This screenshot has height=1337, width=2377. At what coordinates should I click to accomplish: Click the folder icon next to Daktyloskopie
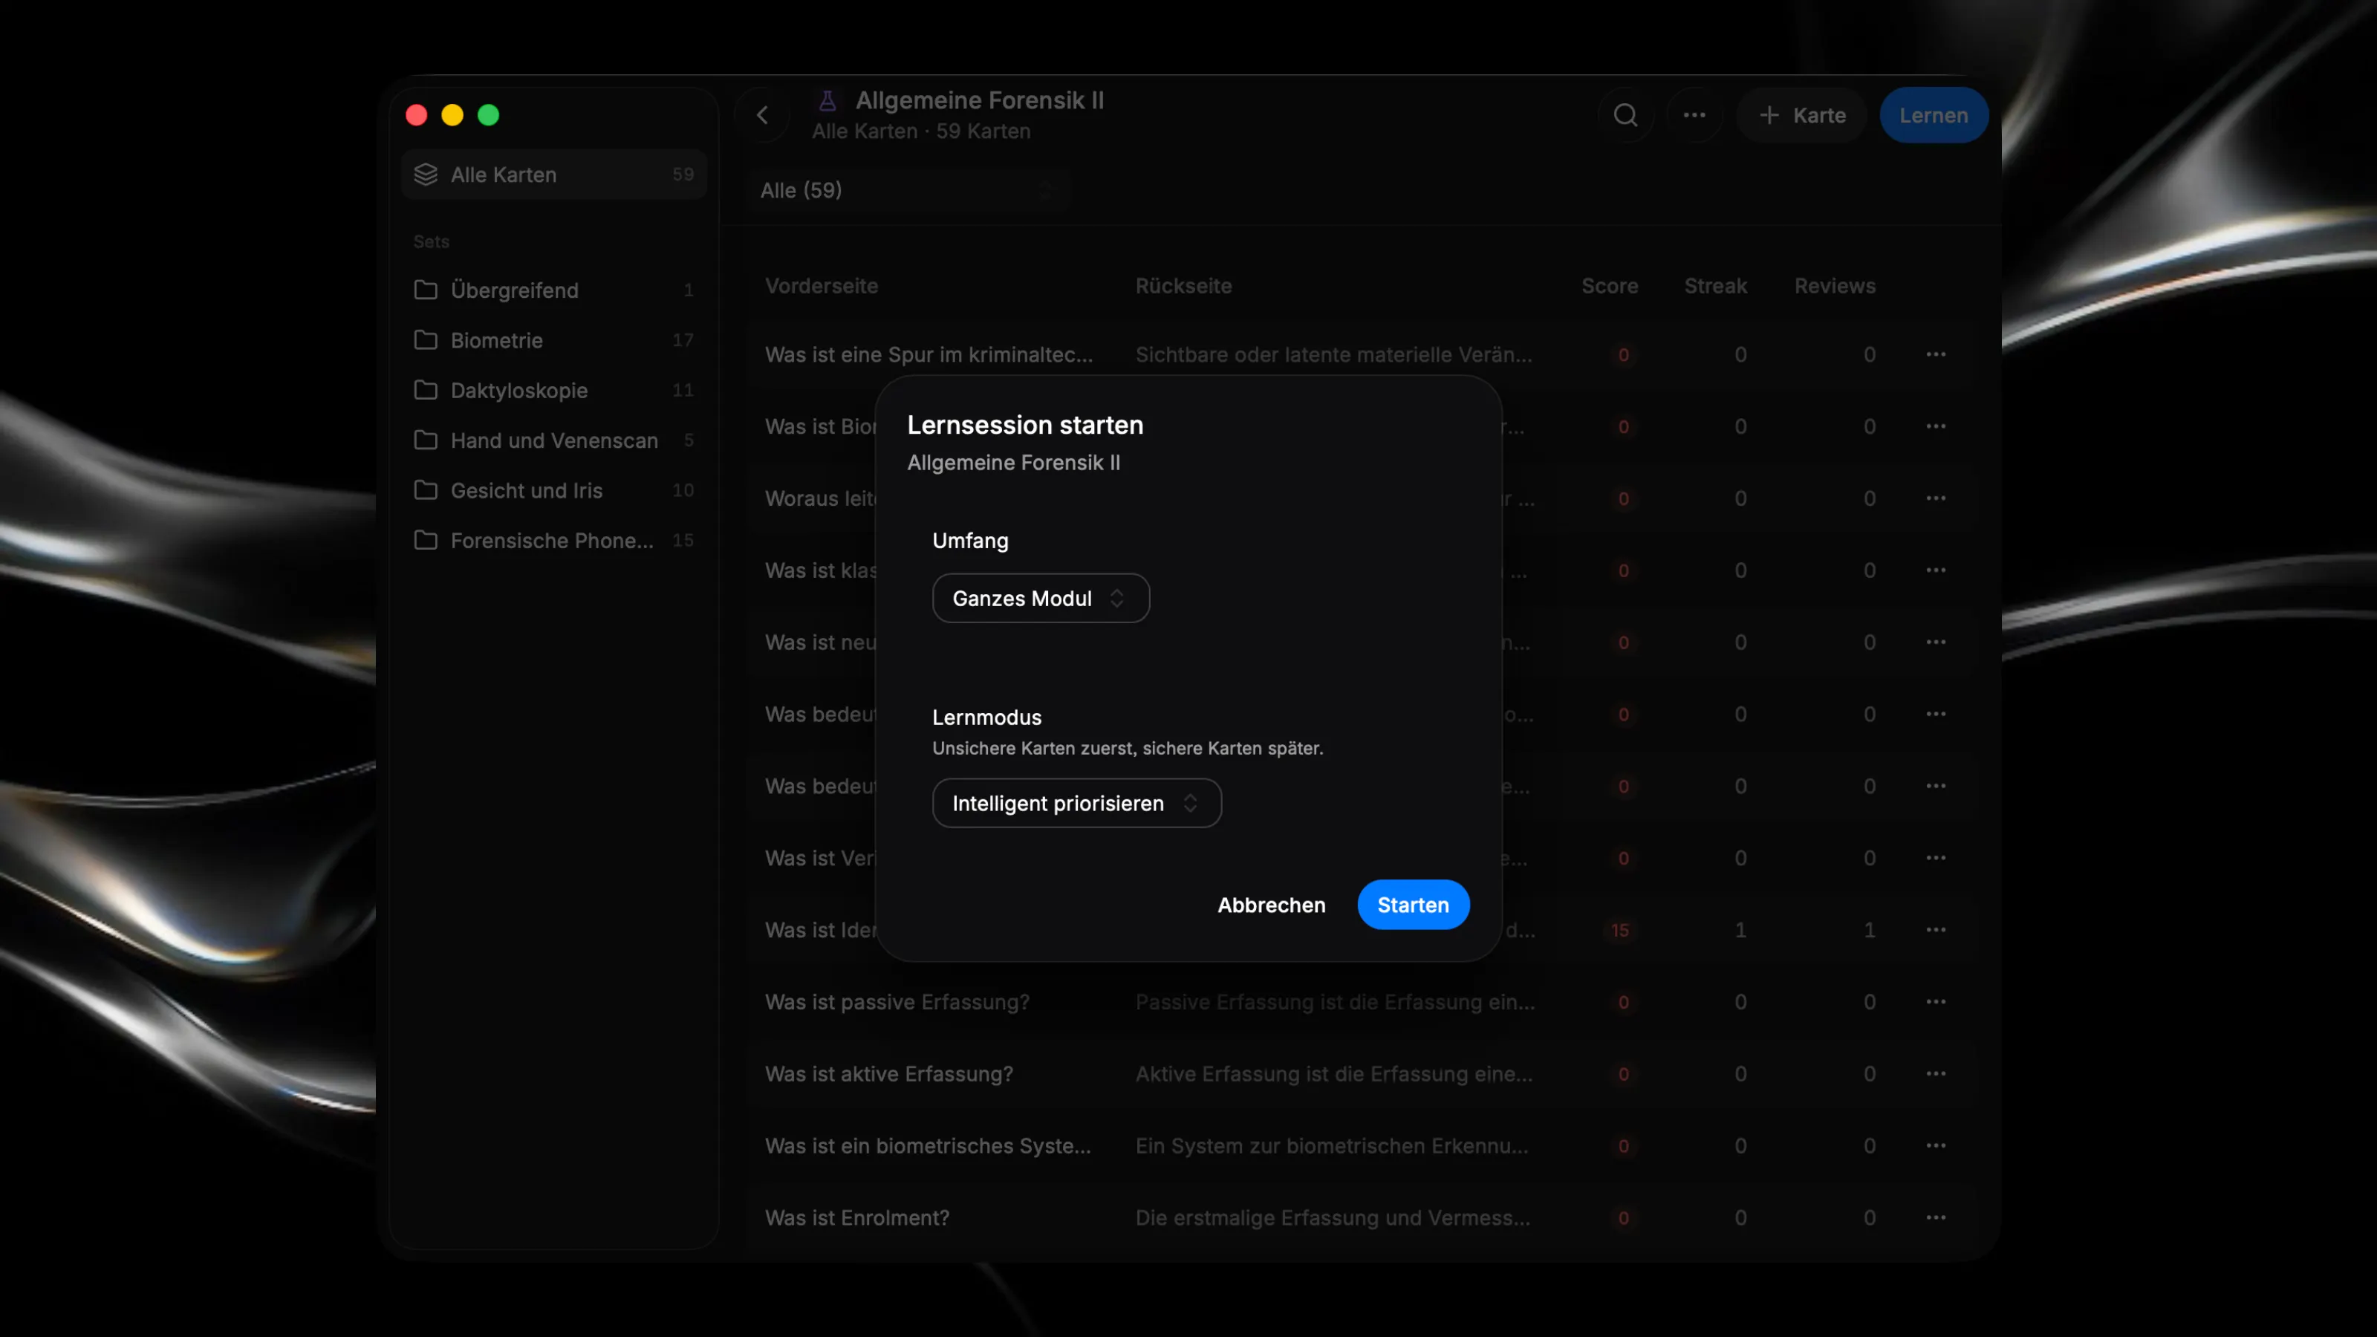[426, 389]
